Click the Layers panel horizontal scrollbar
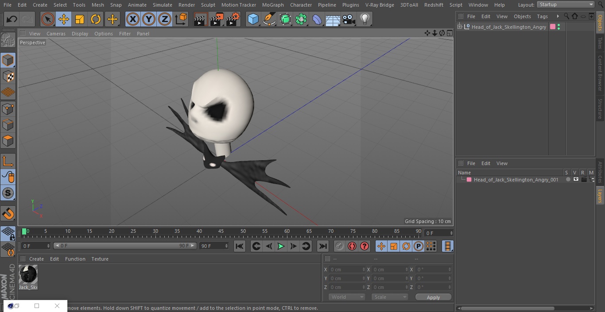This screenshot has height=312, width=605. [508, 308]
